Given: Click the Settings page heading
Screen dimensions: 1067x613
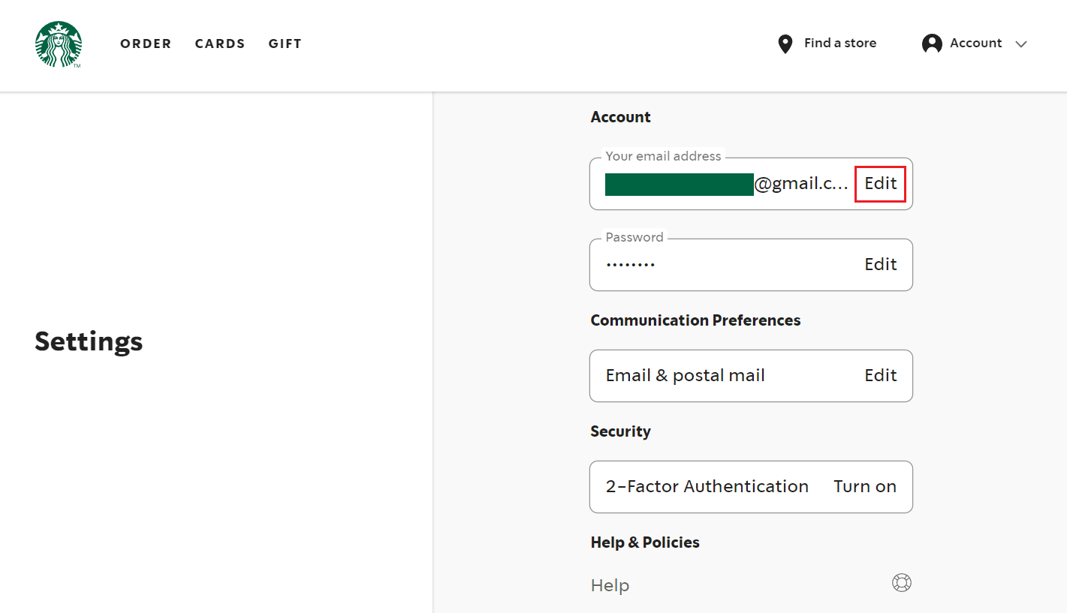Looking at the screenshot, I should (x=89, y=341).
